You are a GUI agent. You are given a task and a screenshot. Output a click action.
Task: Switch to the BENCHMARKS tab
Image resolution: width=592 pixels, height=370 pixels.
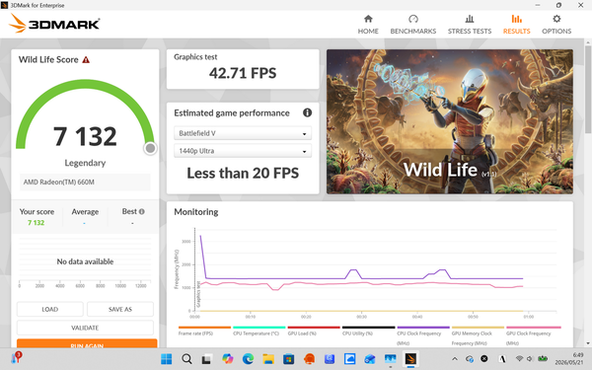[413, 25]
